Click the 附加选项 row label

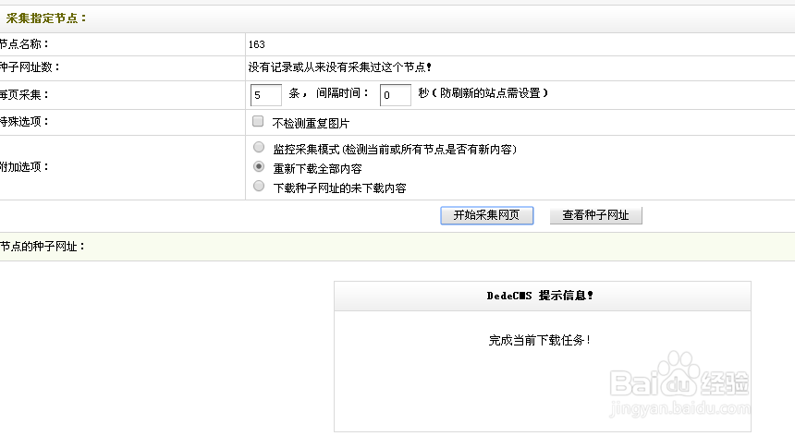(x=25, y=167)
